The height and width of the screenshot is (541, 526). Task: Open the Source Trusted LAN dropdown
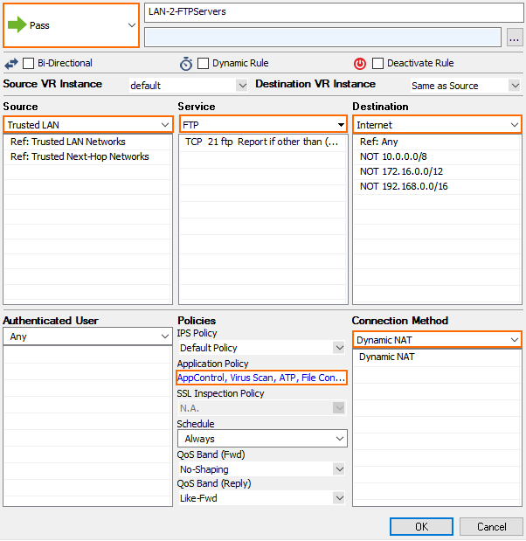point(165,125)
